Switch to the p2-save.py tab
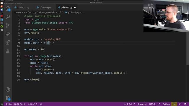This screenshot has height=106, width=189. coord(44,7)
